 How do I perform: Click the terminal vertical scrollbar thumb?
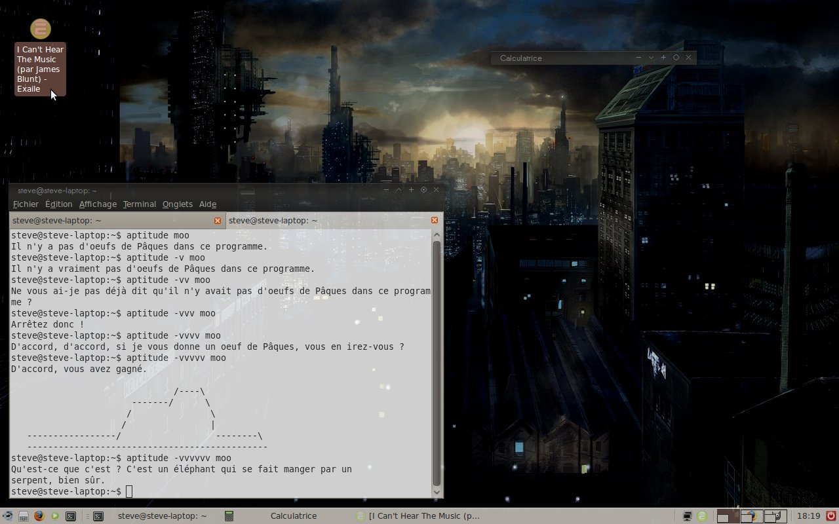(437, 363)
